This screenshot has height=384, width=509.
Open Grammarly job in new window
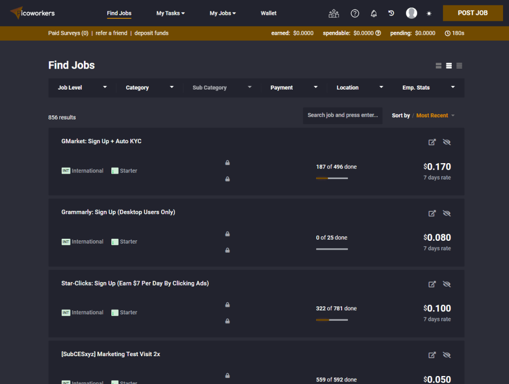pyautogui.click(x=432, y=213)
